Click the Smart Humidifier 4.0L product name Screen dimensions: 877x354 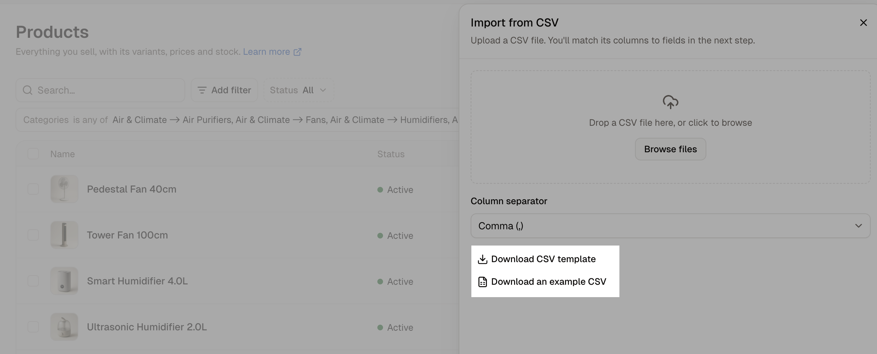pyautogui.click(x=137, y=281)
